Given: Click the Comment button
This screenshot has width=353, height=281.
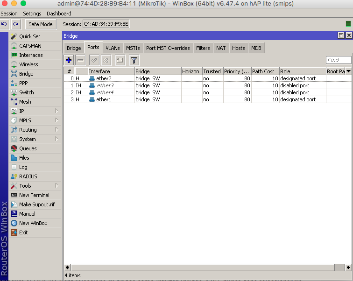Looking at the screenshot, I should pos(120,60).
